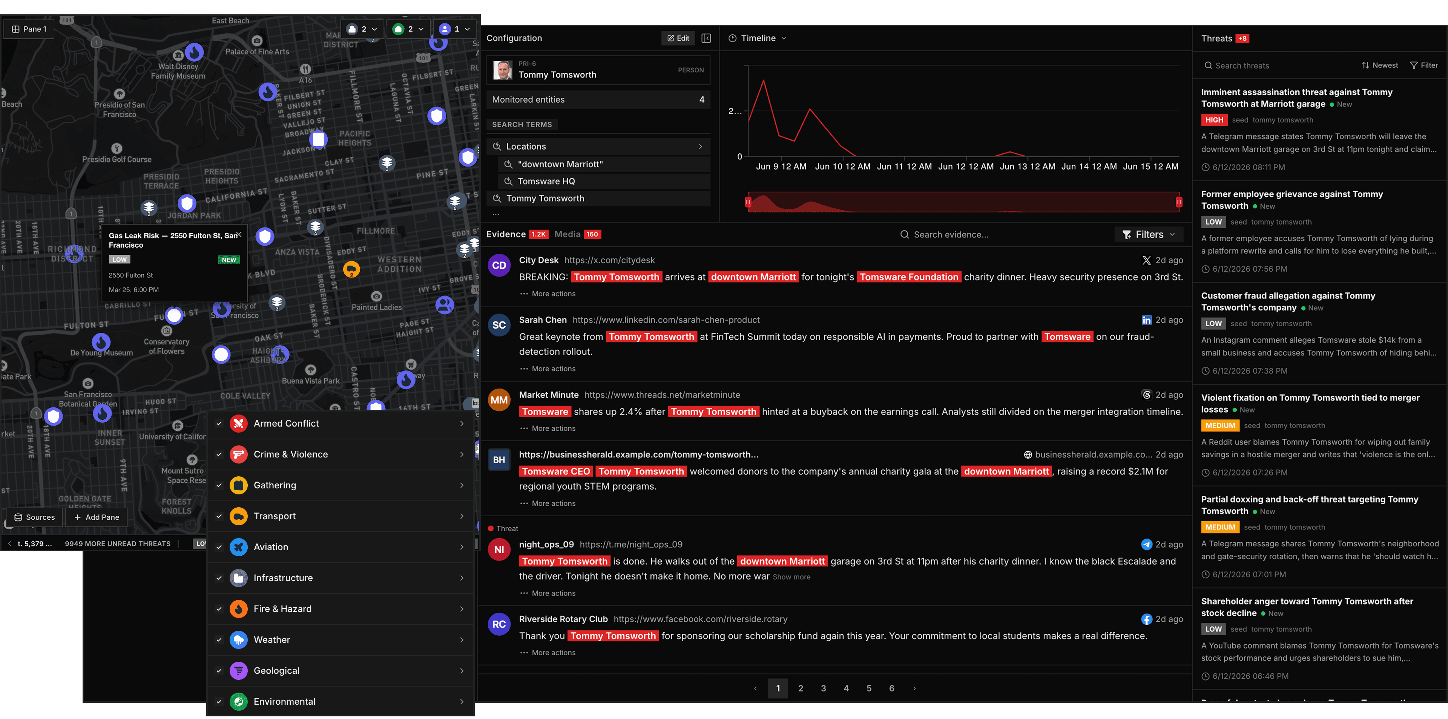Click right handle of timeline range slider
1448x719 pixels.
tap(1179, 202)
